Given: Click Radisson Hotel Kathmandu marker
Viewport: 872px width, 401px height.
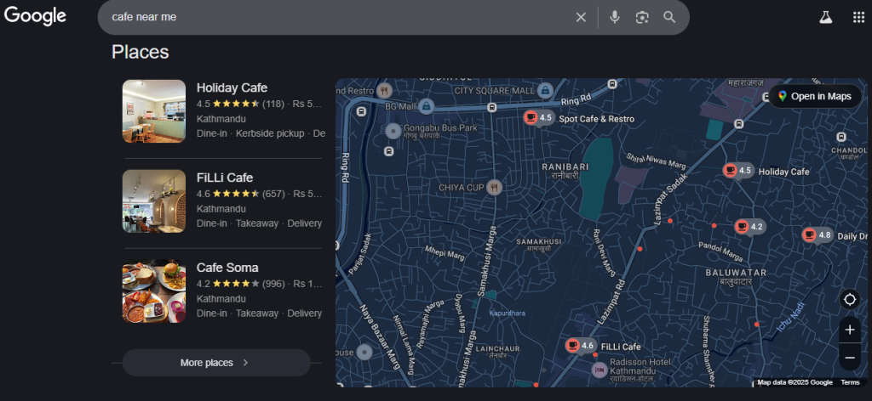Looking at the screenshot, I should click(x=599, y=370).
